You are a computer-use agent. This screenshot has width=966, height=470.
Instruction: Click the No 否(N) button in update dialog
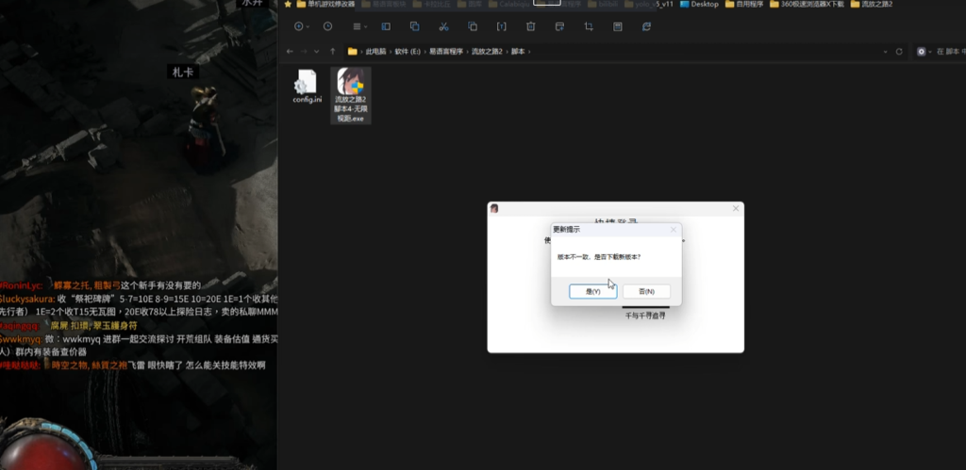click(x=646, y=292)
